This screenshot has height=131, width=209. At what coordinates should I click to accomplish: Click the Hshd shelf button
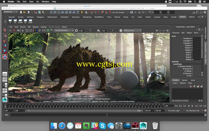pyautogui.click(x=20, y=21)
